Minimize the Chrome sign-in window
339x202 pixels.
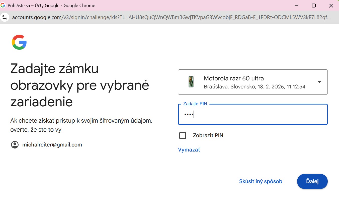(x=297, y=5)
